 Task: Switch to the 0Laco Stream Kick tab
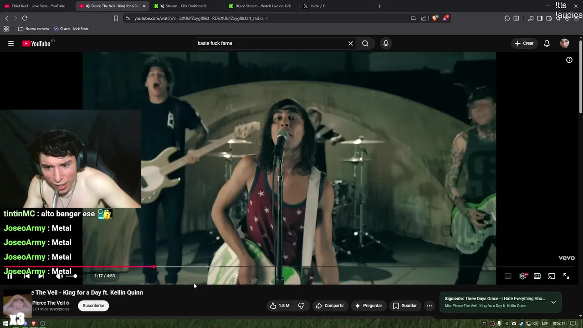tap(263, 6)
